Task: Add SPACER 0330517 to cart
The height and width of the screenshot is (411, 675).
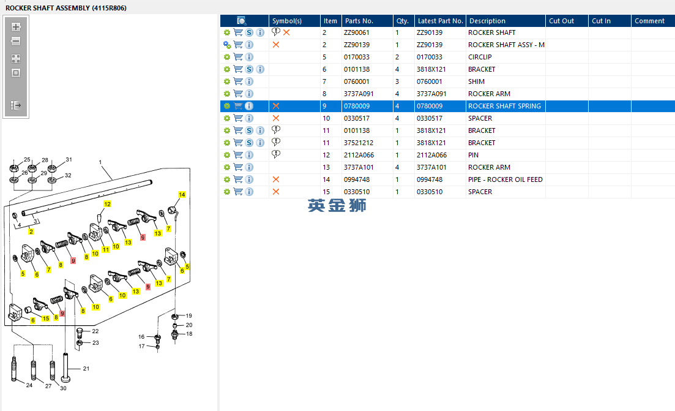Action: point(237,118)
